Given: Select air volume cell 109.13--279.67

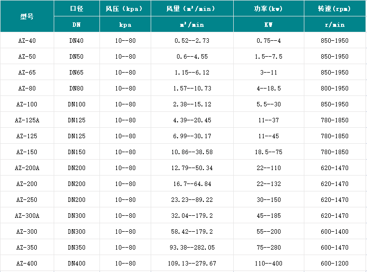Looking at the screenshot, I should click(192, 264).
